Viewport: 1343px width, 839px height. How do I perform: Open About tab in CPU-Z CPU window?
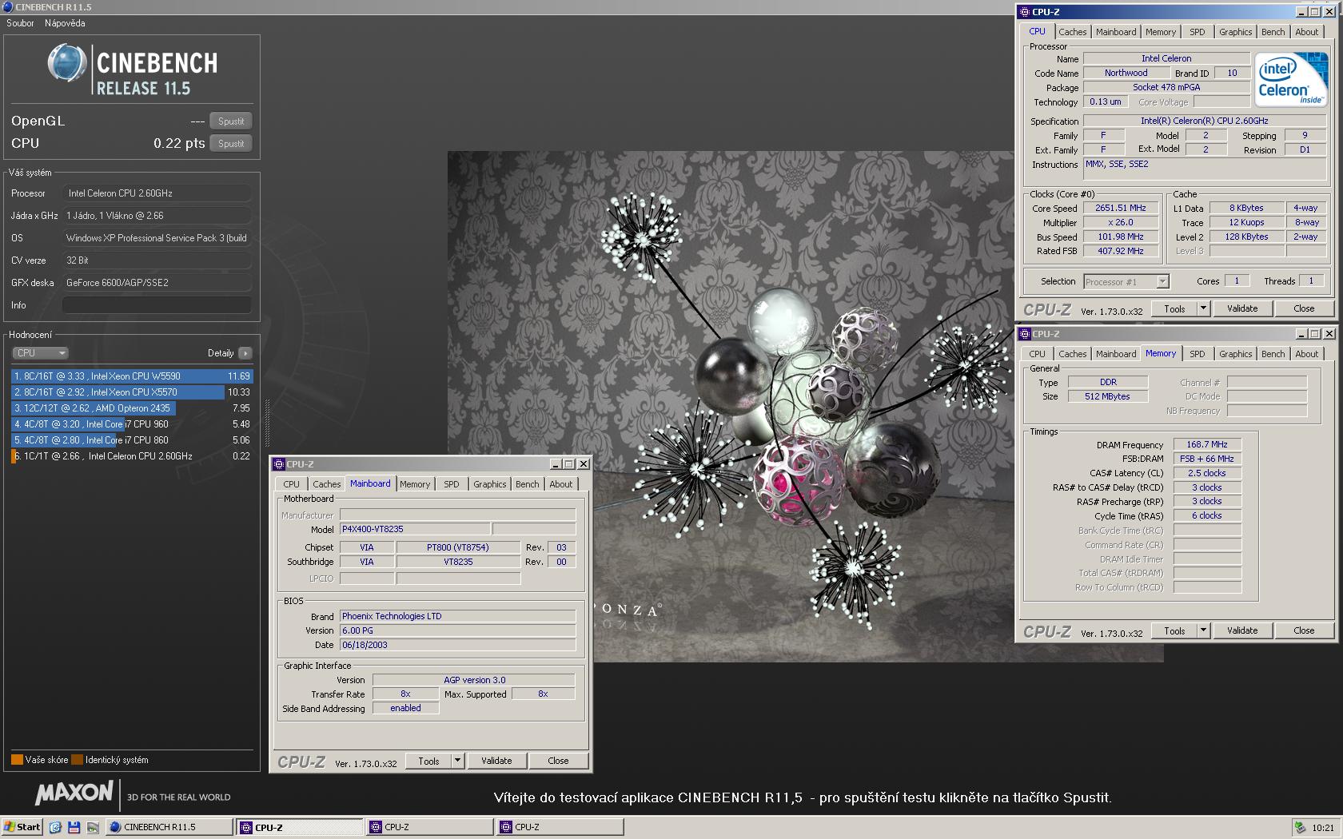[x=1306, y=32]
